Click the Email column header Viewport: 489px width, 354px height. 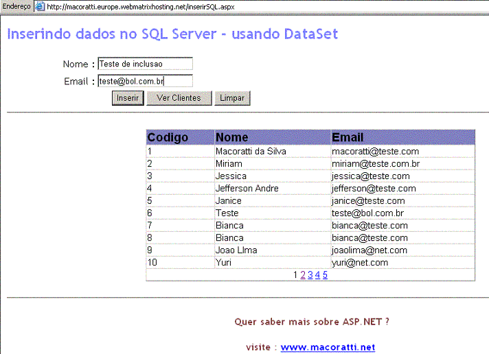coord(402,137)
